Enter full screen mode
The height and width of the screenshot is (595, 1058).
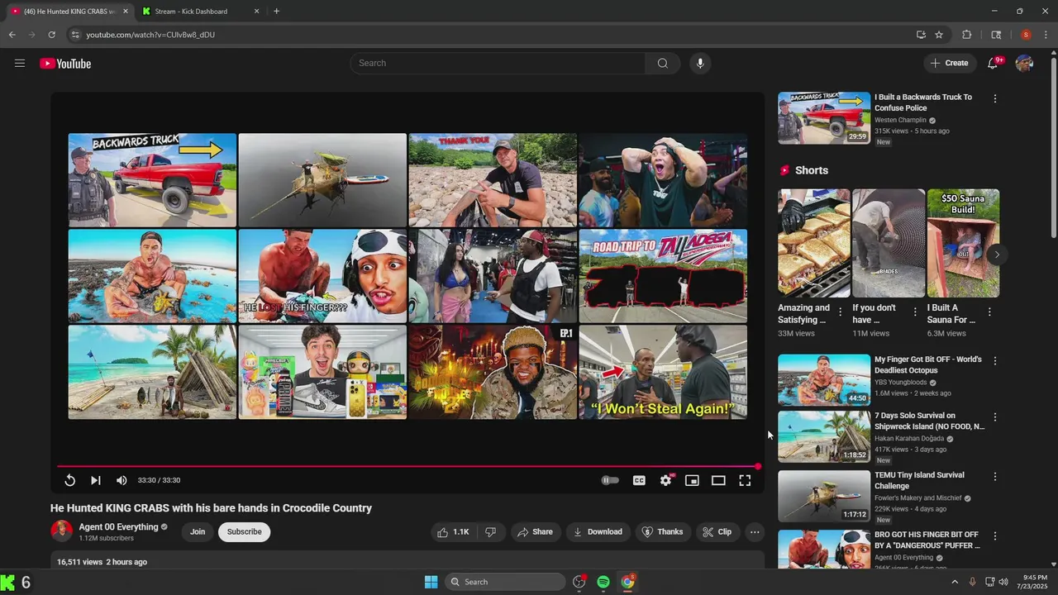point(745,480)
